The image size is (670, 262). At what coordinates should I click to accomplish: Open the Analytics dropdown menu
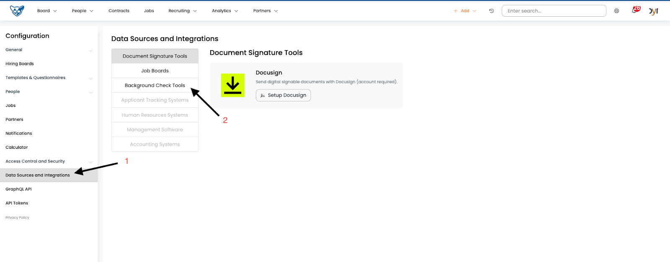(x=225, y=11)
